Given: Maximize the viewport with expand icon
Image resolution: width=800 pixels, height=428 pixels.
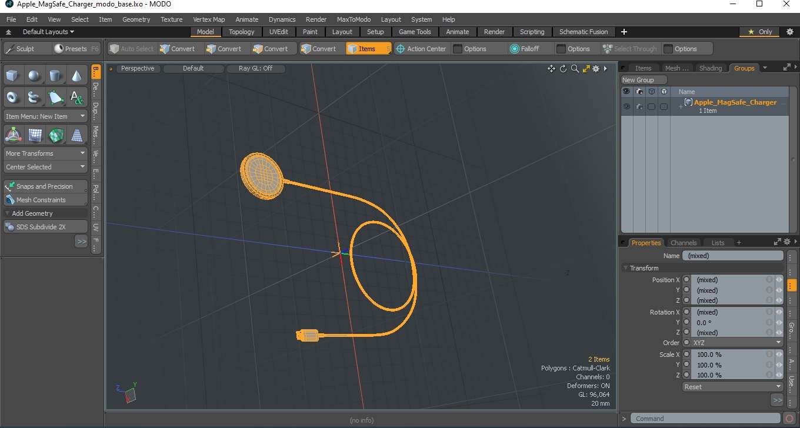Looking at the screenshot, I should tap(586, 69).
